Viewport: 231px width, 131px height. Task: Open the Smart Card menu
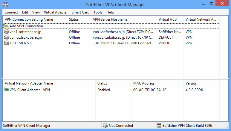(80, 12)
